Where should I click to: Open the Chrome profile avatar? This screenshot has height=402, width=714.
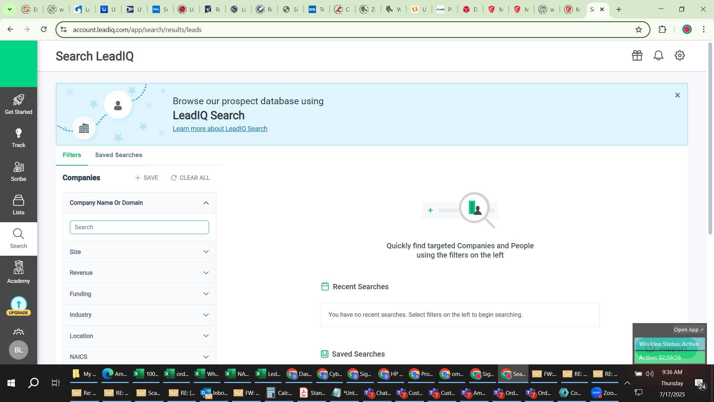pos(687,29)
